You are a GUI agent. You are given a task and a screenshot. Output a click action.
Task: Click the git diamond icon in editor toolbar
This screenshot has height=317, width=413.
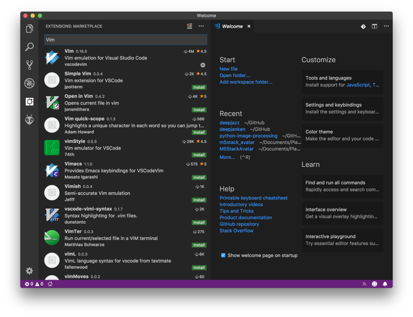[363, 26]
